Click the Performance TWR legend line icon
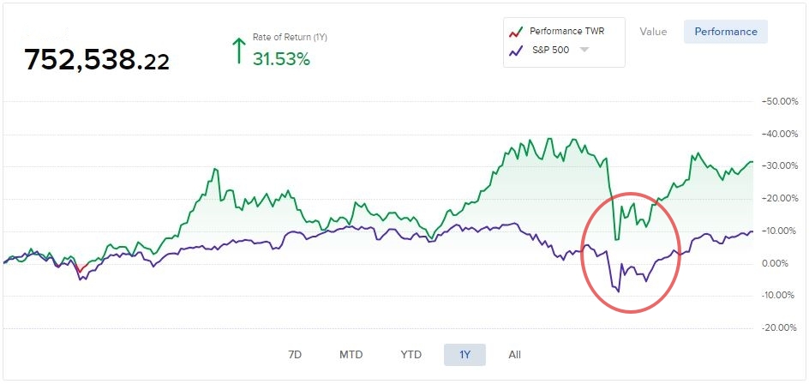Image resolution: width=809 pixels, height=384 pixels. [517, 33]
